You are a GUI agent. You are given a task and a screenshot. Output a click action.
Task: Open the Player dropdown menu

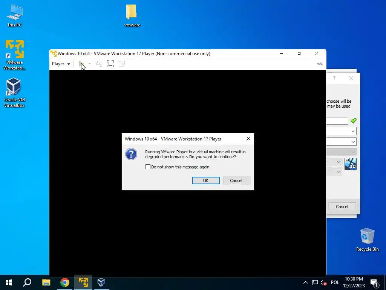(61, 64)
